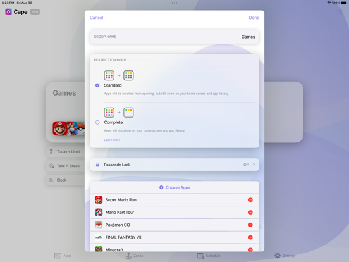
Task: Tap the Mario app thumbnail in the background Games card
Action: pyautogui.click(x=59, y=128)
